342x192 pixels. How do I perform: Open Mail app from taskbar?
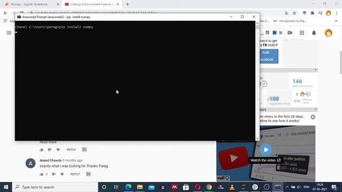click(151, 187)
